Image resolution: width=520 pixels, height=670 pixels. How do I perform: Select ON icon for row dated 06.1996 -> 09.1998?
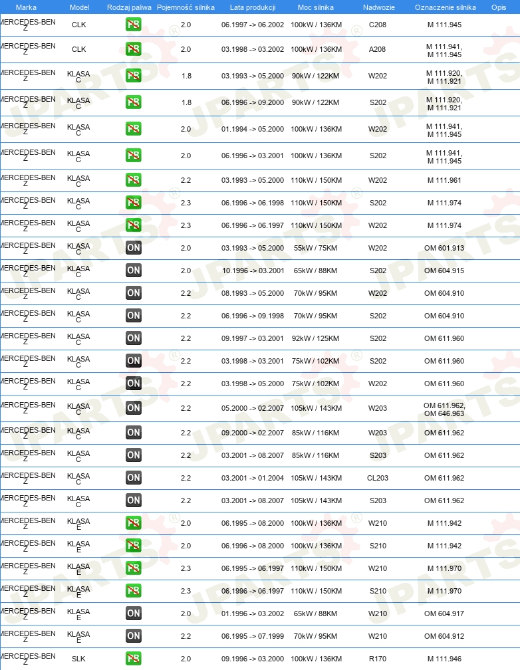click(x=134, y=316)
